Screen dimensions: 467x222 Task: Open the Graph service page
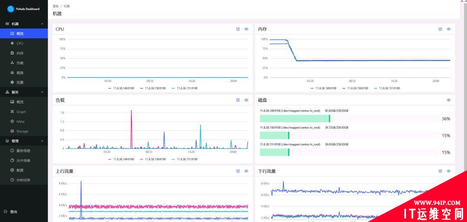point(24,112)
